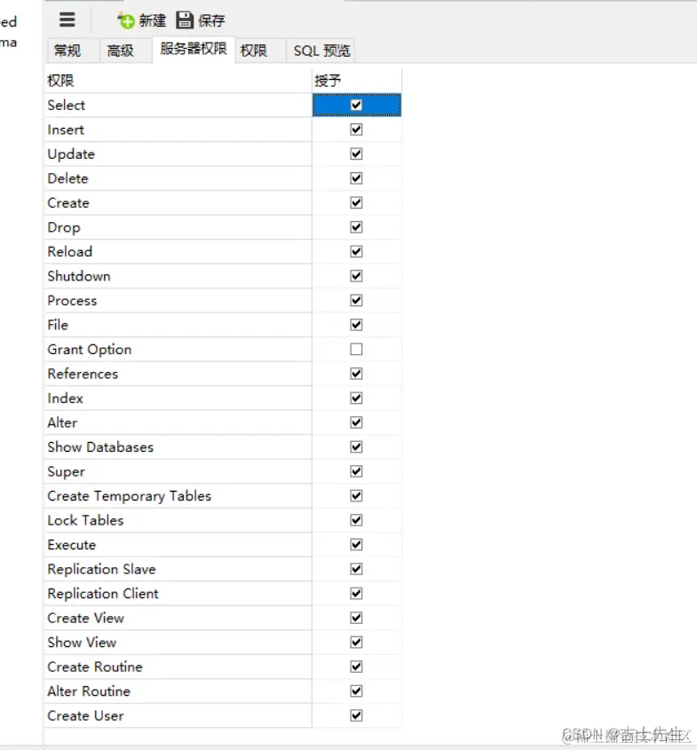Open the 权限 tab
Viewport: 697px width, 750px height.
[x=260, y=51]
